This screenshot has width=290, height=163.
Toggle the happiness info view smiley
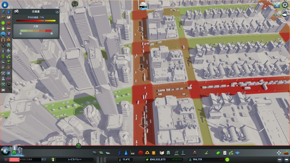(x=3, y=22)
